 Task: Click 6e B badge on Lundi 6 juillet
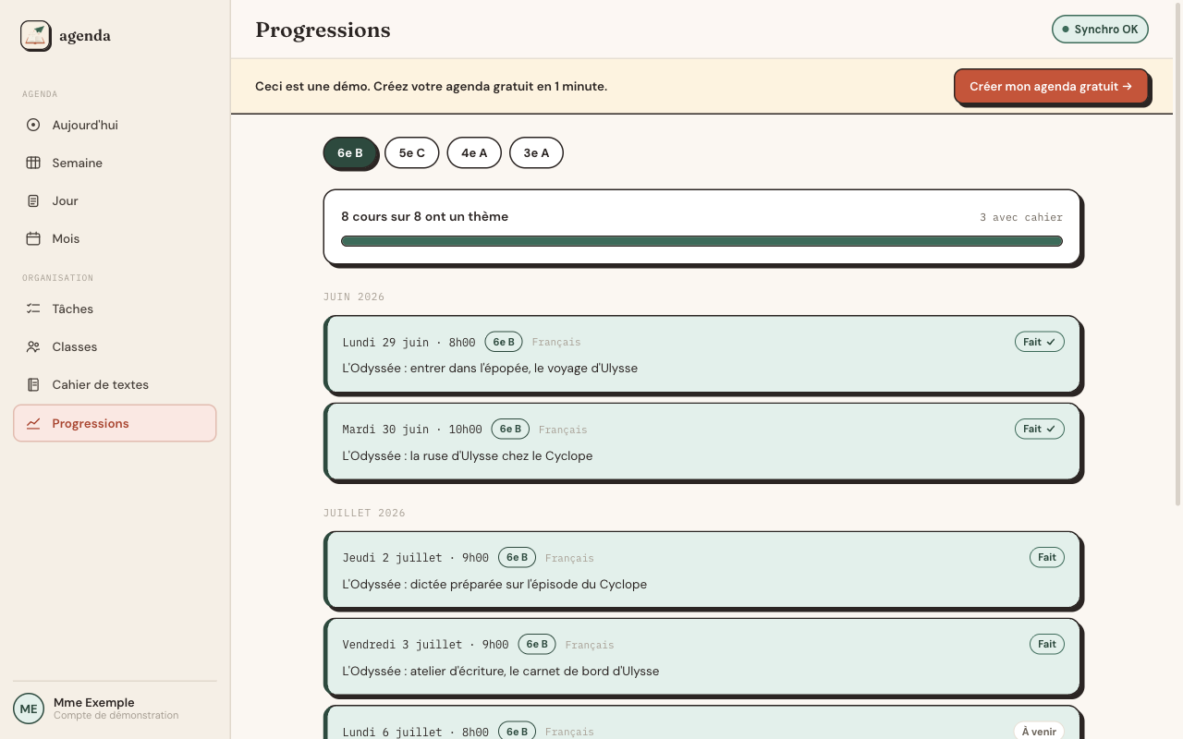click(x=518, y=731)
